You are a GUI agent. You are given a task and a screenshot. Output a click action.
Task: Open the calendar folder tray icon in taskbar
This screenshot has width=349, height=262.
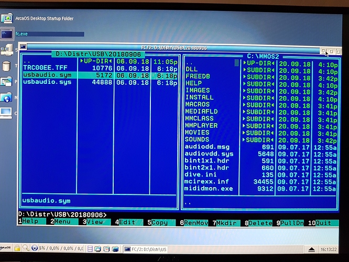pyautogui.click(x=106, y=249)
